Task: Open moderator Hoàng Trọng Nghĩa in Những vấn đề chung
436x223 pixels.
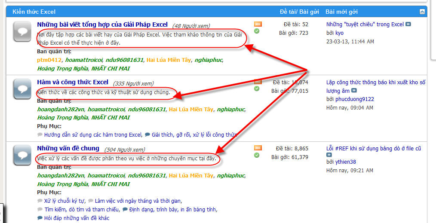Action: (x=63, y=184)
